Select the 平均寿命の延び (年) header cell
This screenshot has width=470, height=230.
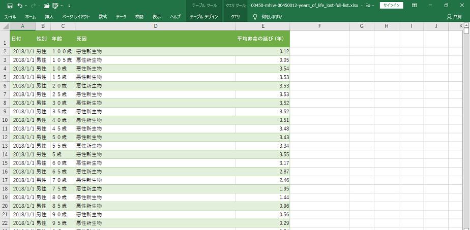262,39
